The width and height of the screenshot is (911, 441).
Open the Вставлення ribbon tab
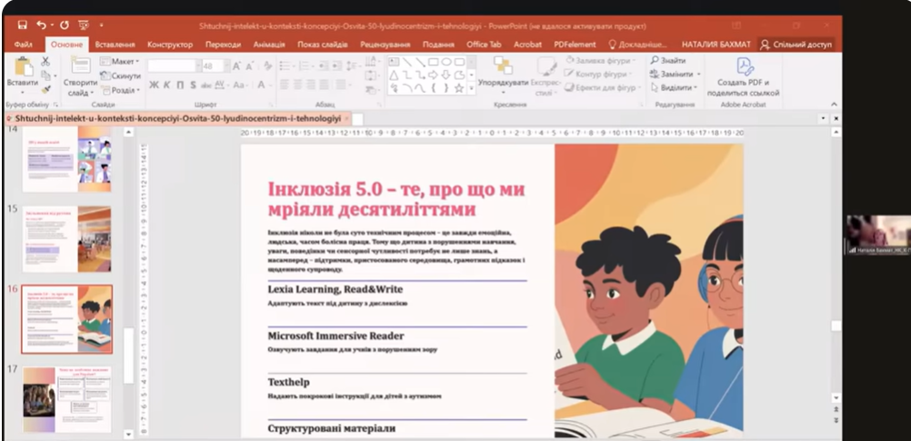pos(115,44)
